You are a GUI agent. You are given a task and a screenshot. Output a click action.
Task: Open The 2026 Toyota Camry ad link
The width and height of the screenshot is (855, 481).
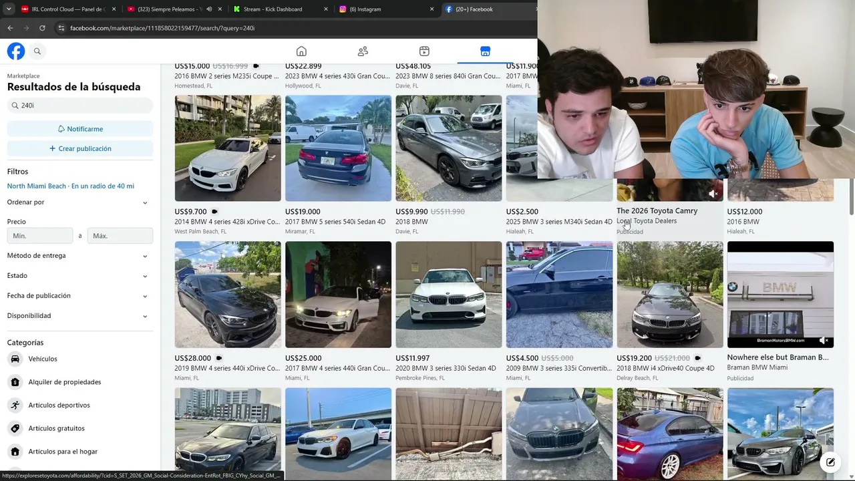point(657,211)
